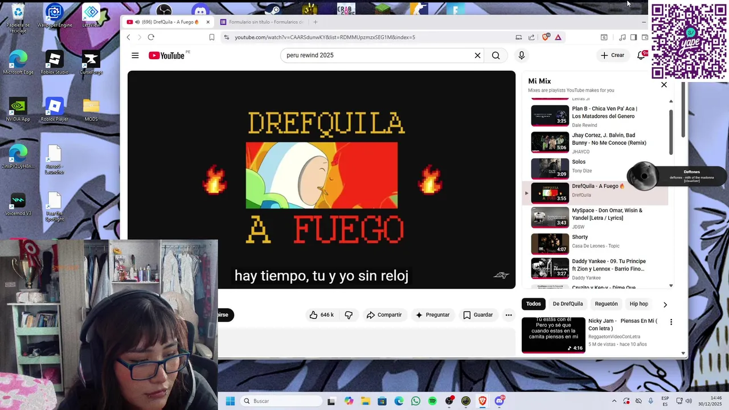
Task: Show hidden tray icons chevron
Action: click(614, 401)
